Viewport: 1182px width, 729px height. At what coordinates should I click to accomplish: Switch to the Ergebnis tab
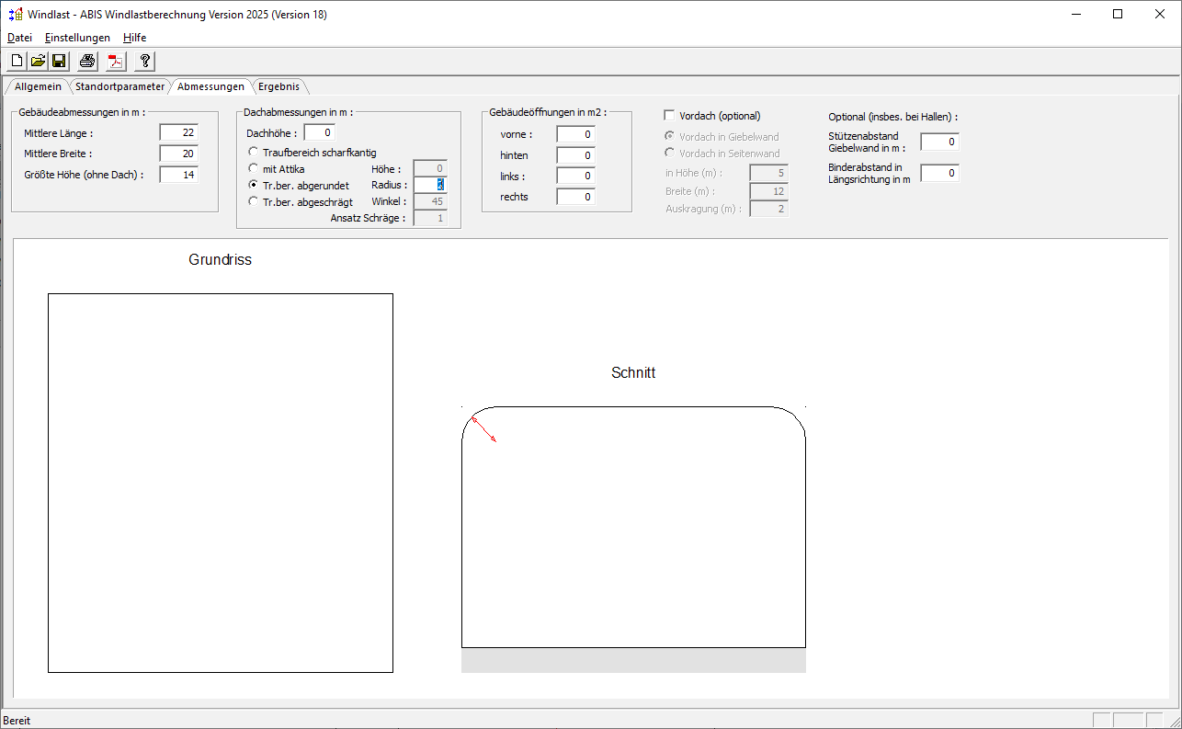click(x=278, y=86)
